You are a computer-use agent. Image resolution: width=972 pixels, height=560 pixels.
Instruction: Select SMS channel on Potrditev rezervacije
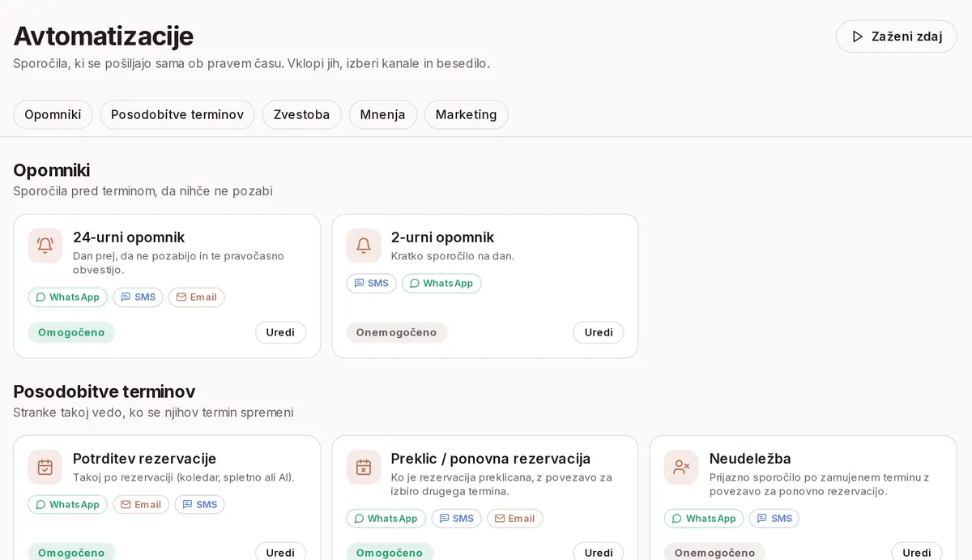click(199, 505)
